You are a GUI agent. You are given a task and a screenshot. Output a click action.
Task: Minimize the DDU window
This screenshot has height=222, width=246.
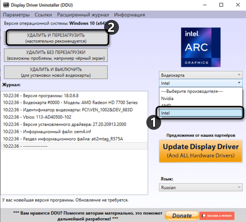point(205,5)
